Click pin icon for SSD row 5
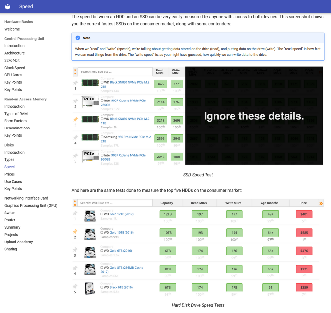 75,156
